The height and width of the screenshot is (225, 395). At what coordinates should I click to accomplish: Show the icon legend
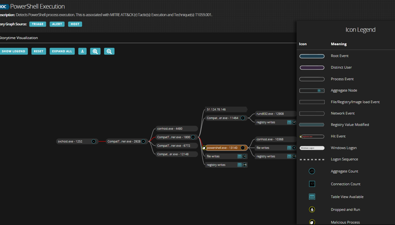pos(13,51)
